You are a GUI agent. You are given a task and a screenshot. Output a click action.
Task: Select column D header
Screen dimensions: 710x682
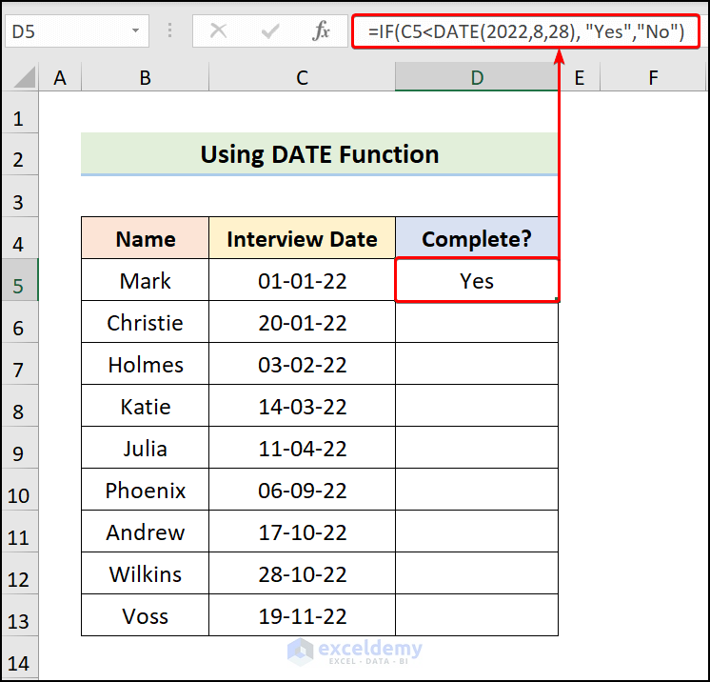[x=477, y=77]
